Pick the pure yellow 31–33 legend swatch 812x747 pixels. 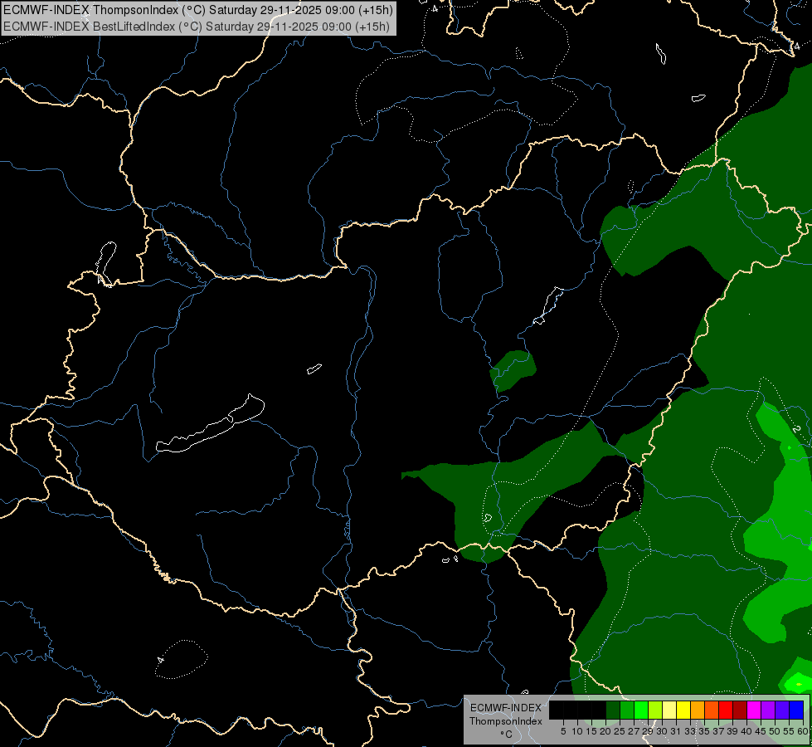click(x=683, y=710)
